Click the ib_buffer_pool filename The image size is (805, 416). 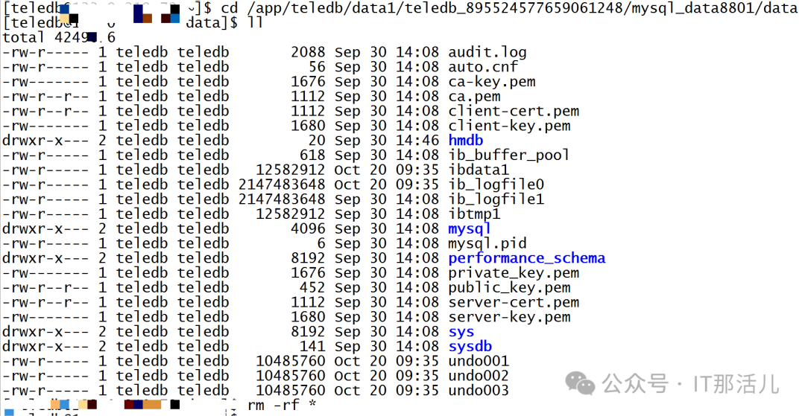(x=509, y=155)
